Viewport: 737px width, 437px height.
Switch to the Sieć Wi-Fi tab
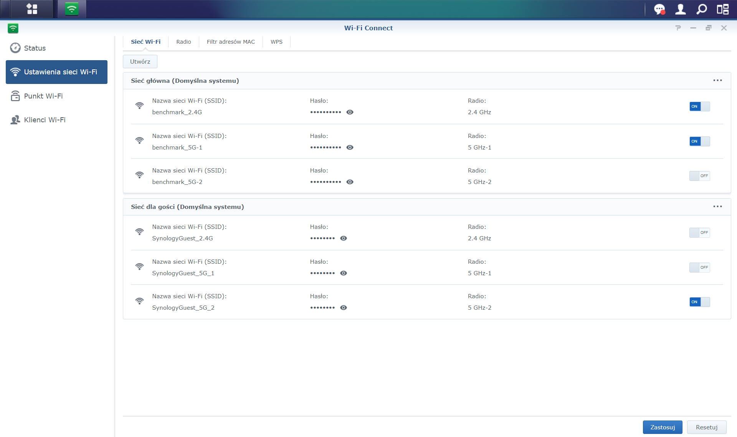coord(145,42)
